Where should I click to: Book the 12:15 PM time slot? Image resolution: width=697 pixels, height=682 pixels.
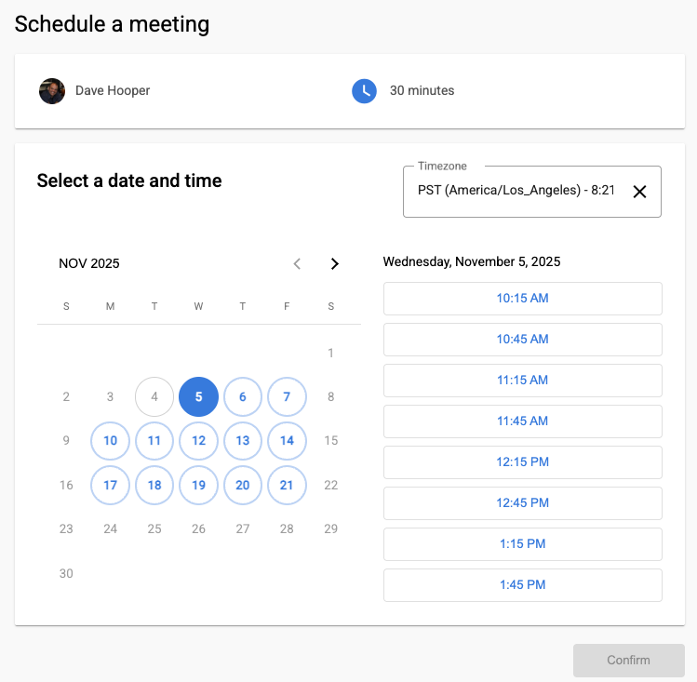pos(522,462)
